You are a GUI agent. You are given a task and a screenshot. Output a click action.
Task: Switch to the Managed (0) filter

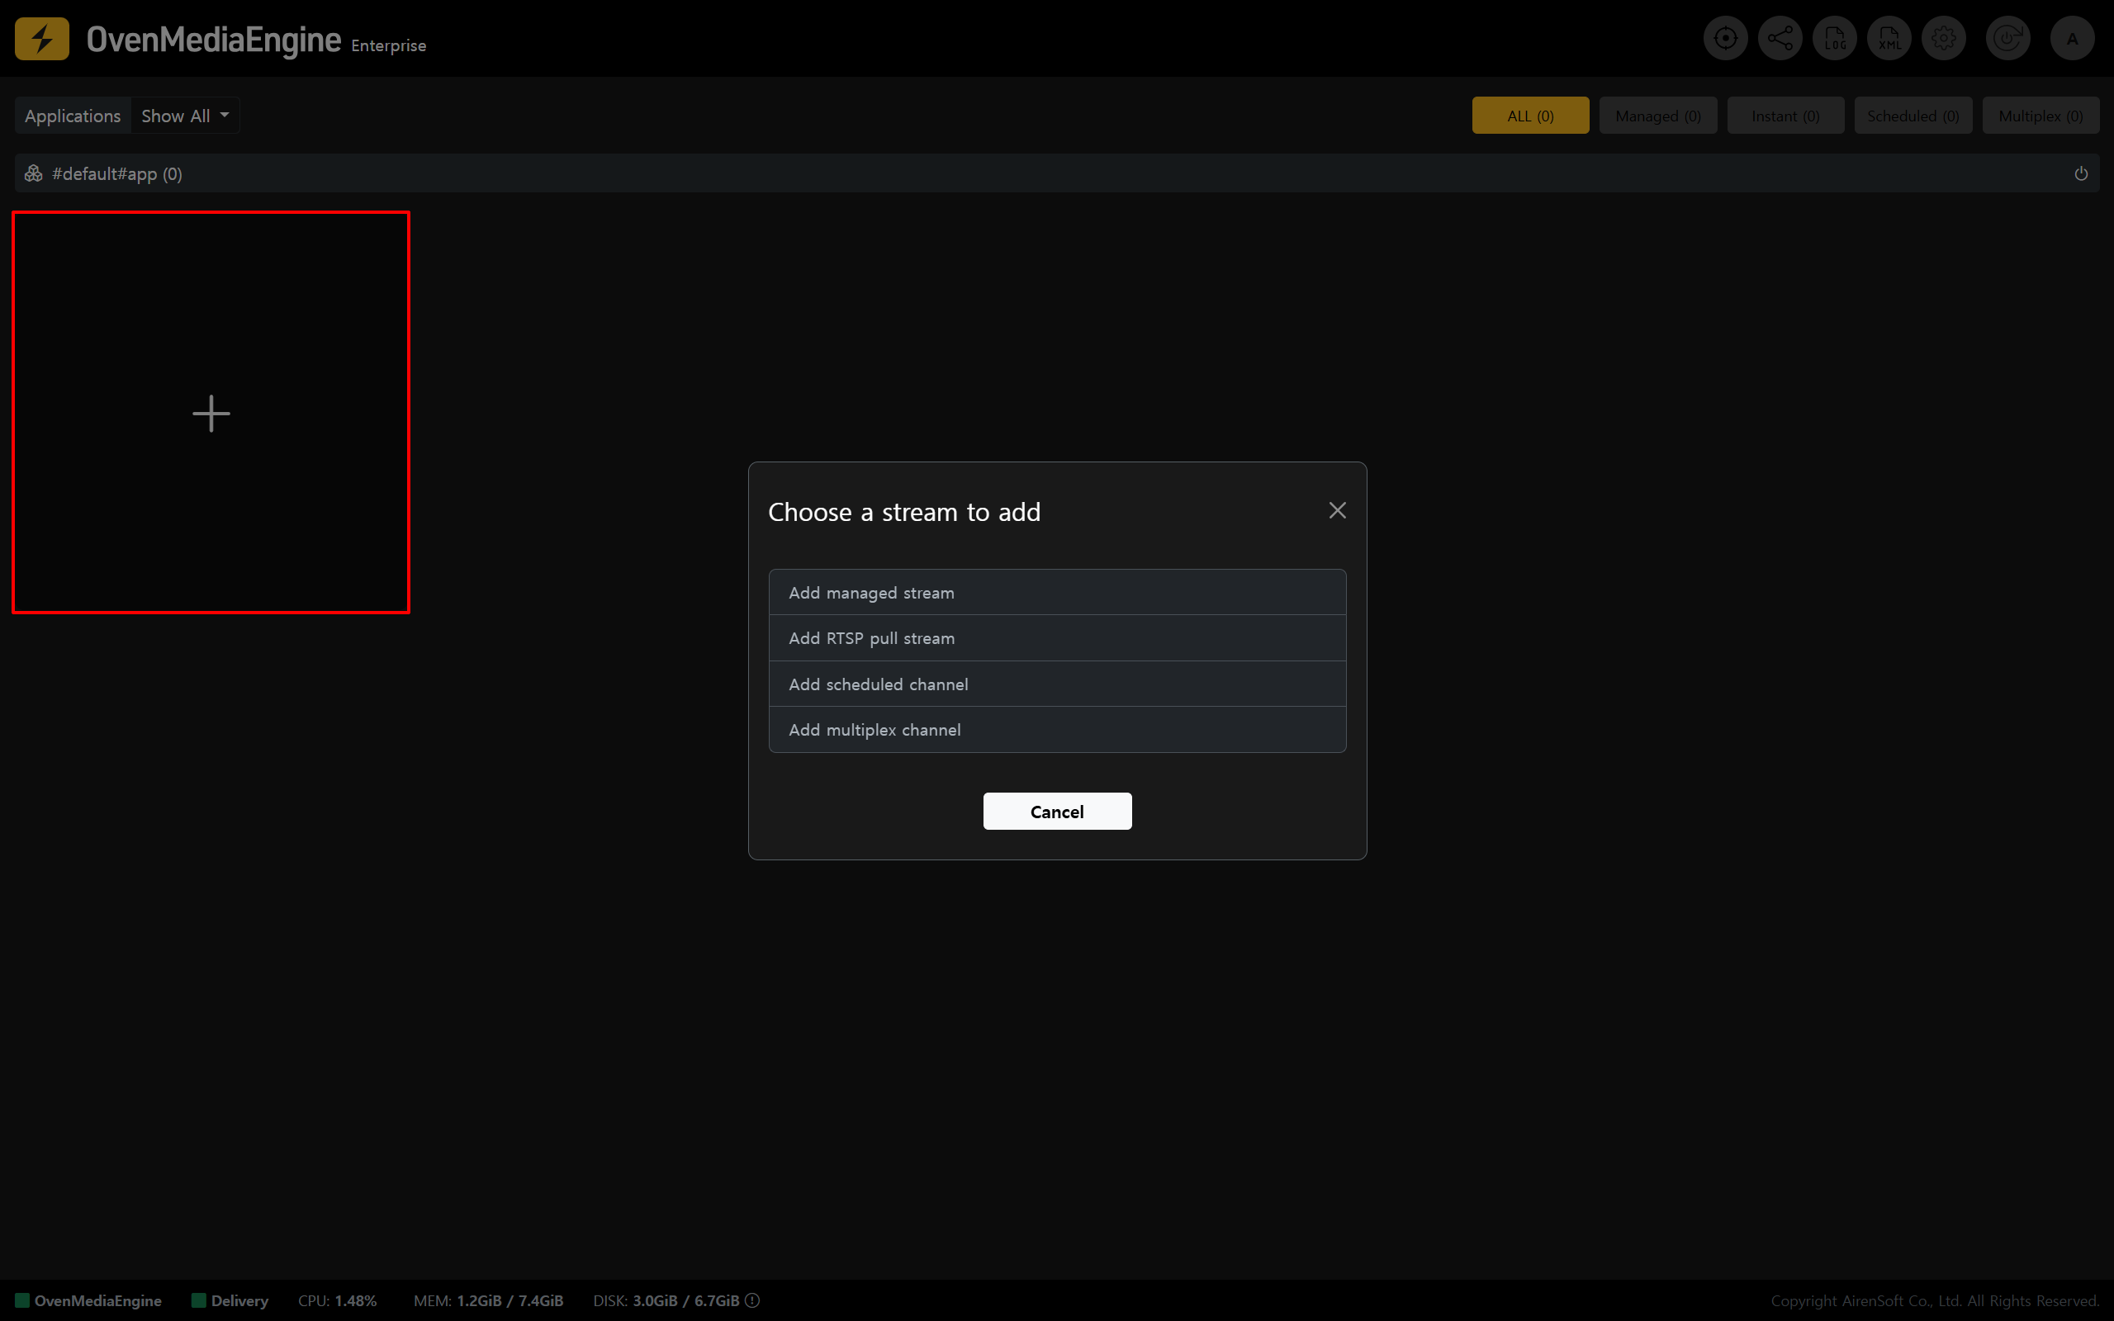[1657, 116]
